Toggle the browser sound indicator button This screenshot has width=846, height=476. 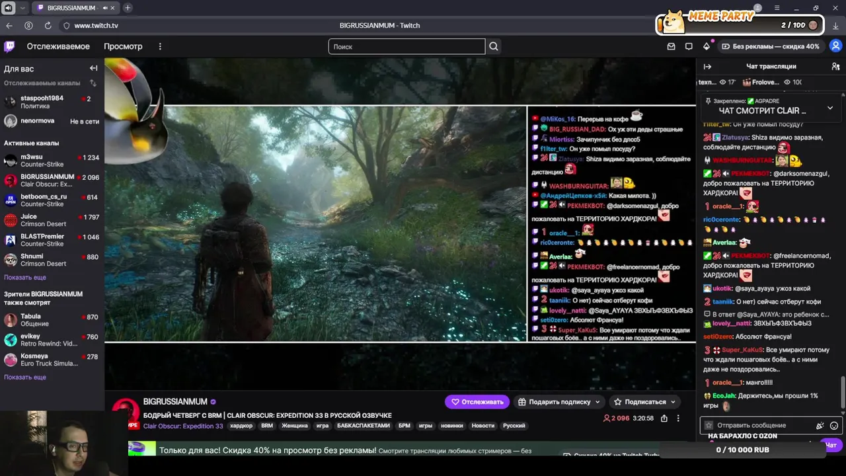click(9, 8)
